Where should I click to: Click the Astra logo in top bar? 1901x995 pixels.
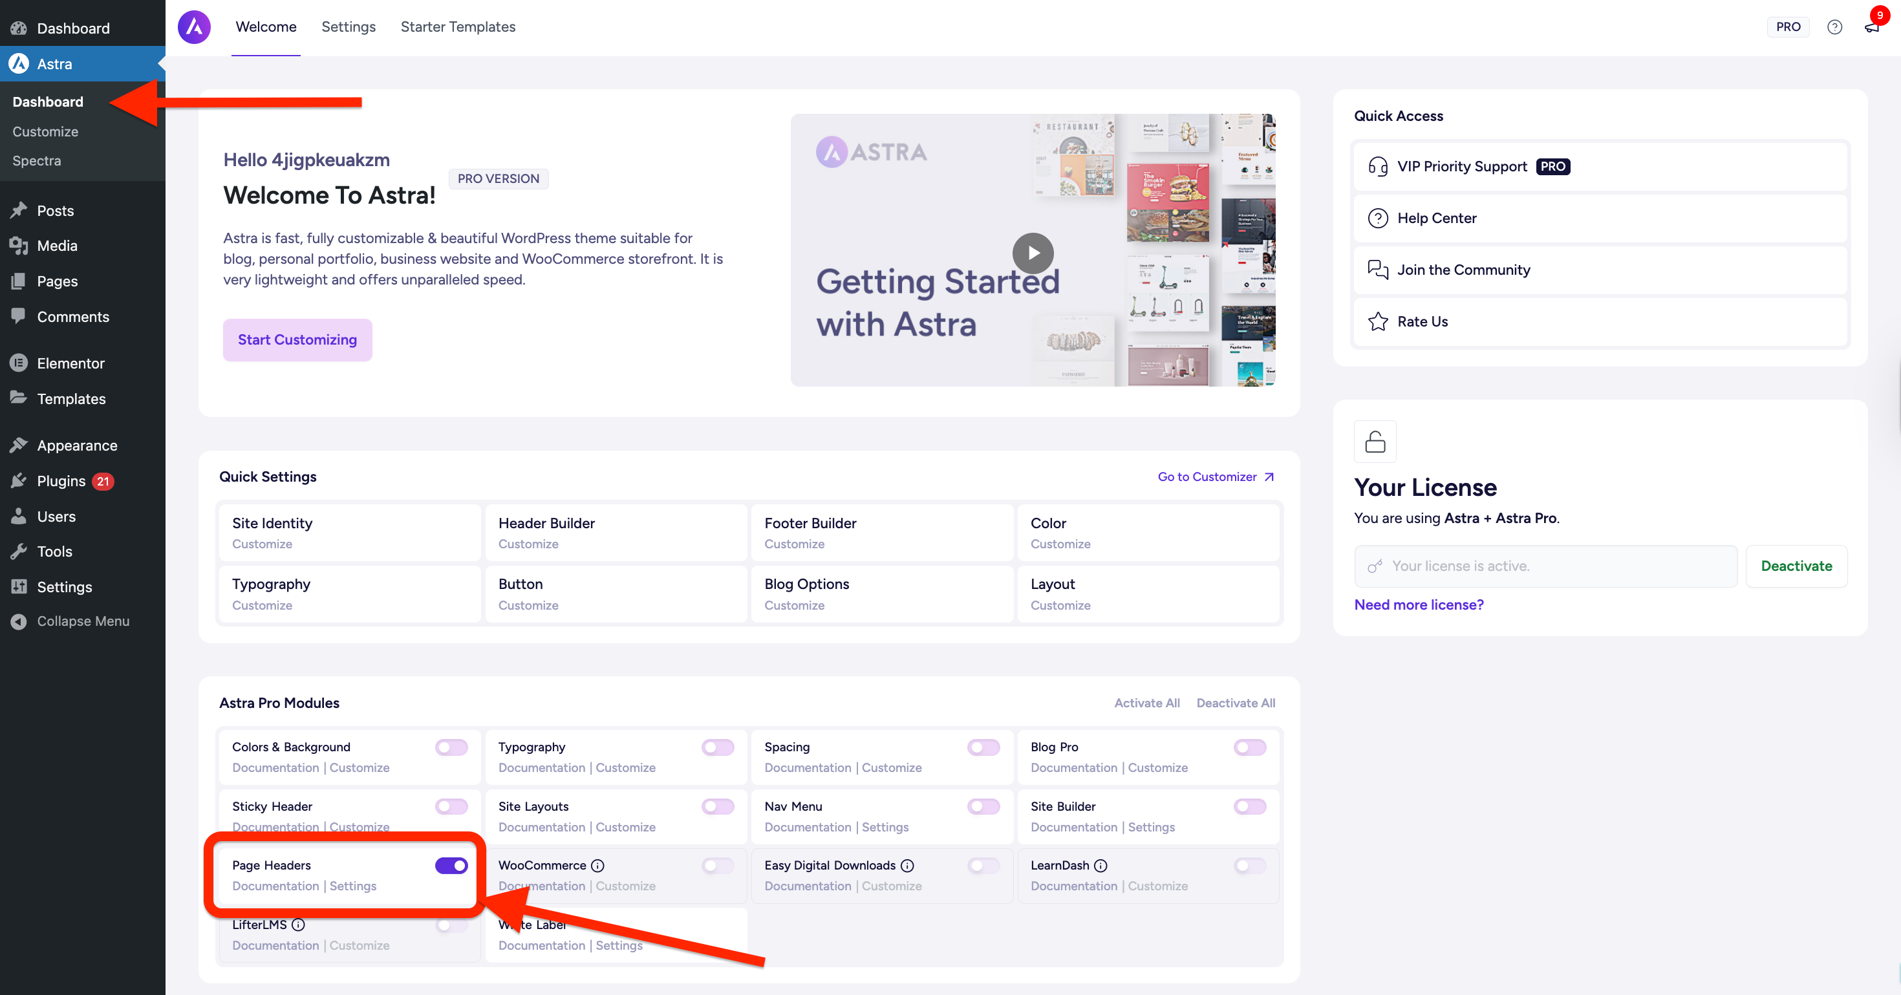click(194, 27)
